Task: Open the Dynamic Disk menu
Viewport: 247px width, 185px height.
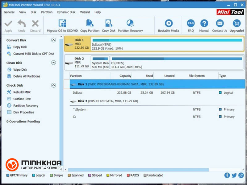Action: [x=66, y=12]
